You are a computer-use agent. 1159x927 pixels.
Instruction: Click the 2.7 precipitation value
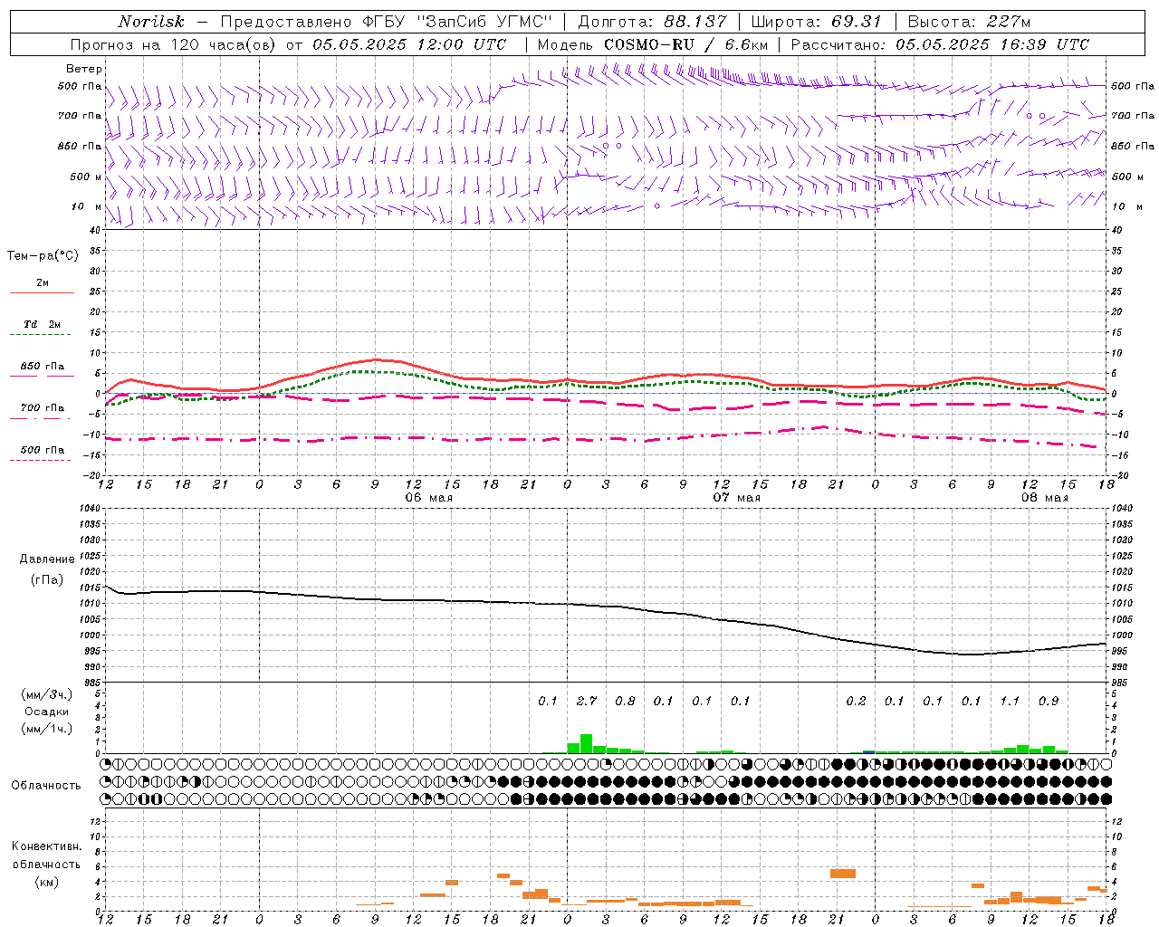[587, 701]
